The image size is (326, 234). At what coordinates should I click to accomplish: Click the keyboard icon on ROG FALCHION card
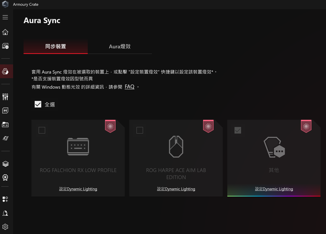click(78, 147)
